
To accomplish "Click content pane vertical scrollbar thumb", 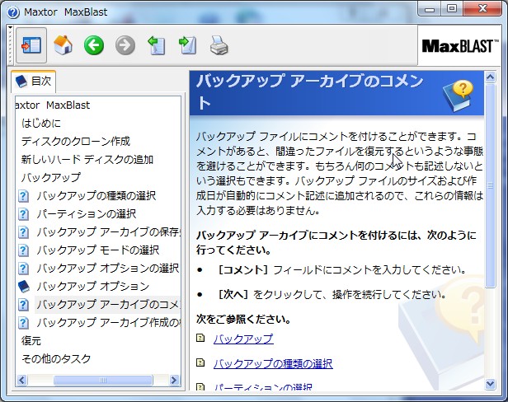I will click(490, 185).
